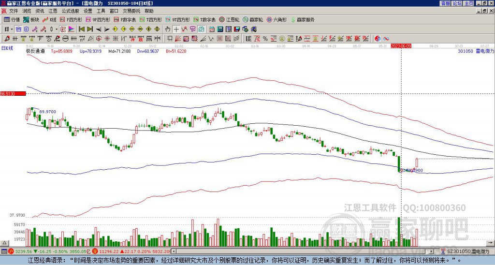Click the red 86.5130 price label
Image resolution: width=495 pixels, height=265 pixels.
coord(13,94)
